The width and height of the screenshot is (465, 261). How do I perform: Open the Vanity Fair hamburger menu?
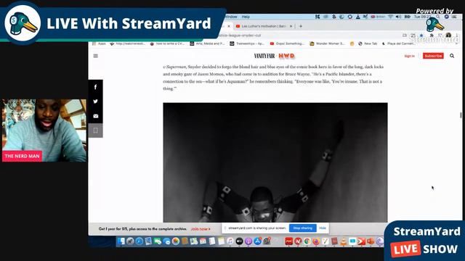(x=95, y=56)
